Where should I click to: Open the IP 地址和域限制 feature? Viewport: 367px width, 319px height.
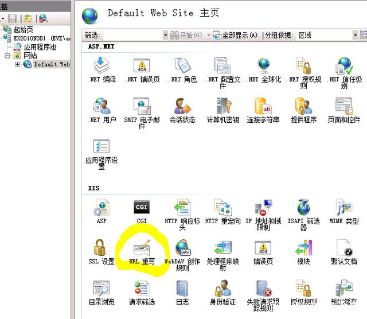[x=263, y=215]
